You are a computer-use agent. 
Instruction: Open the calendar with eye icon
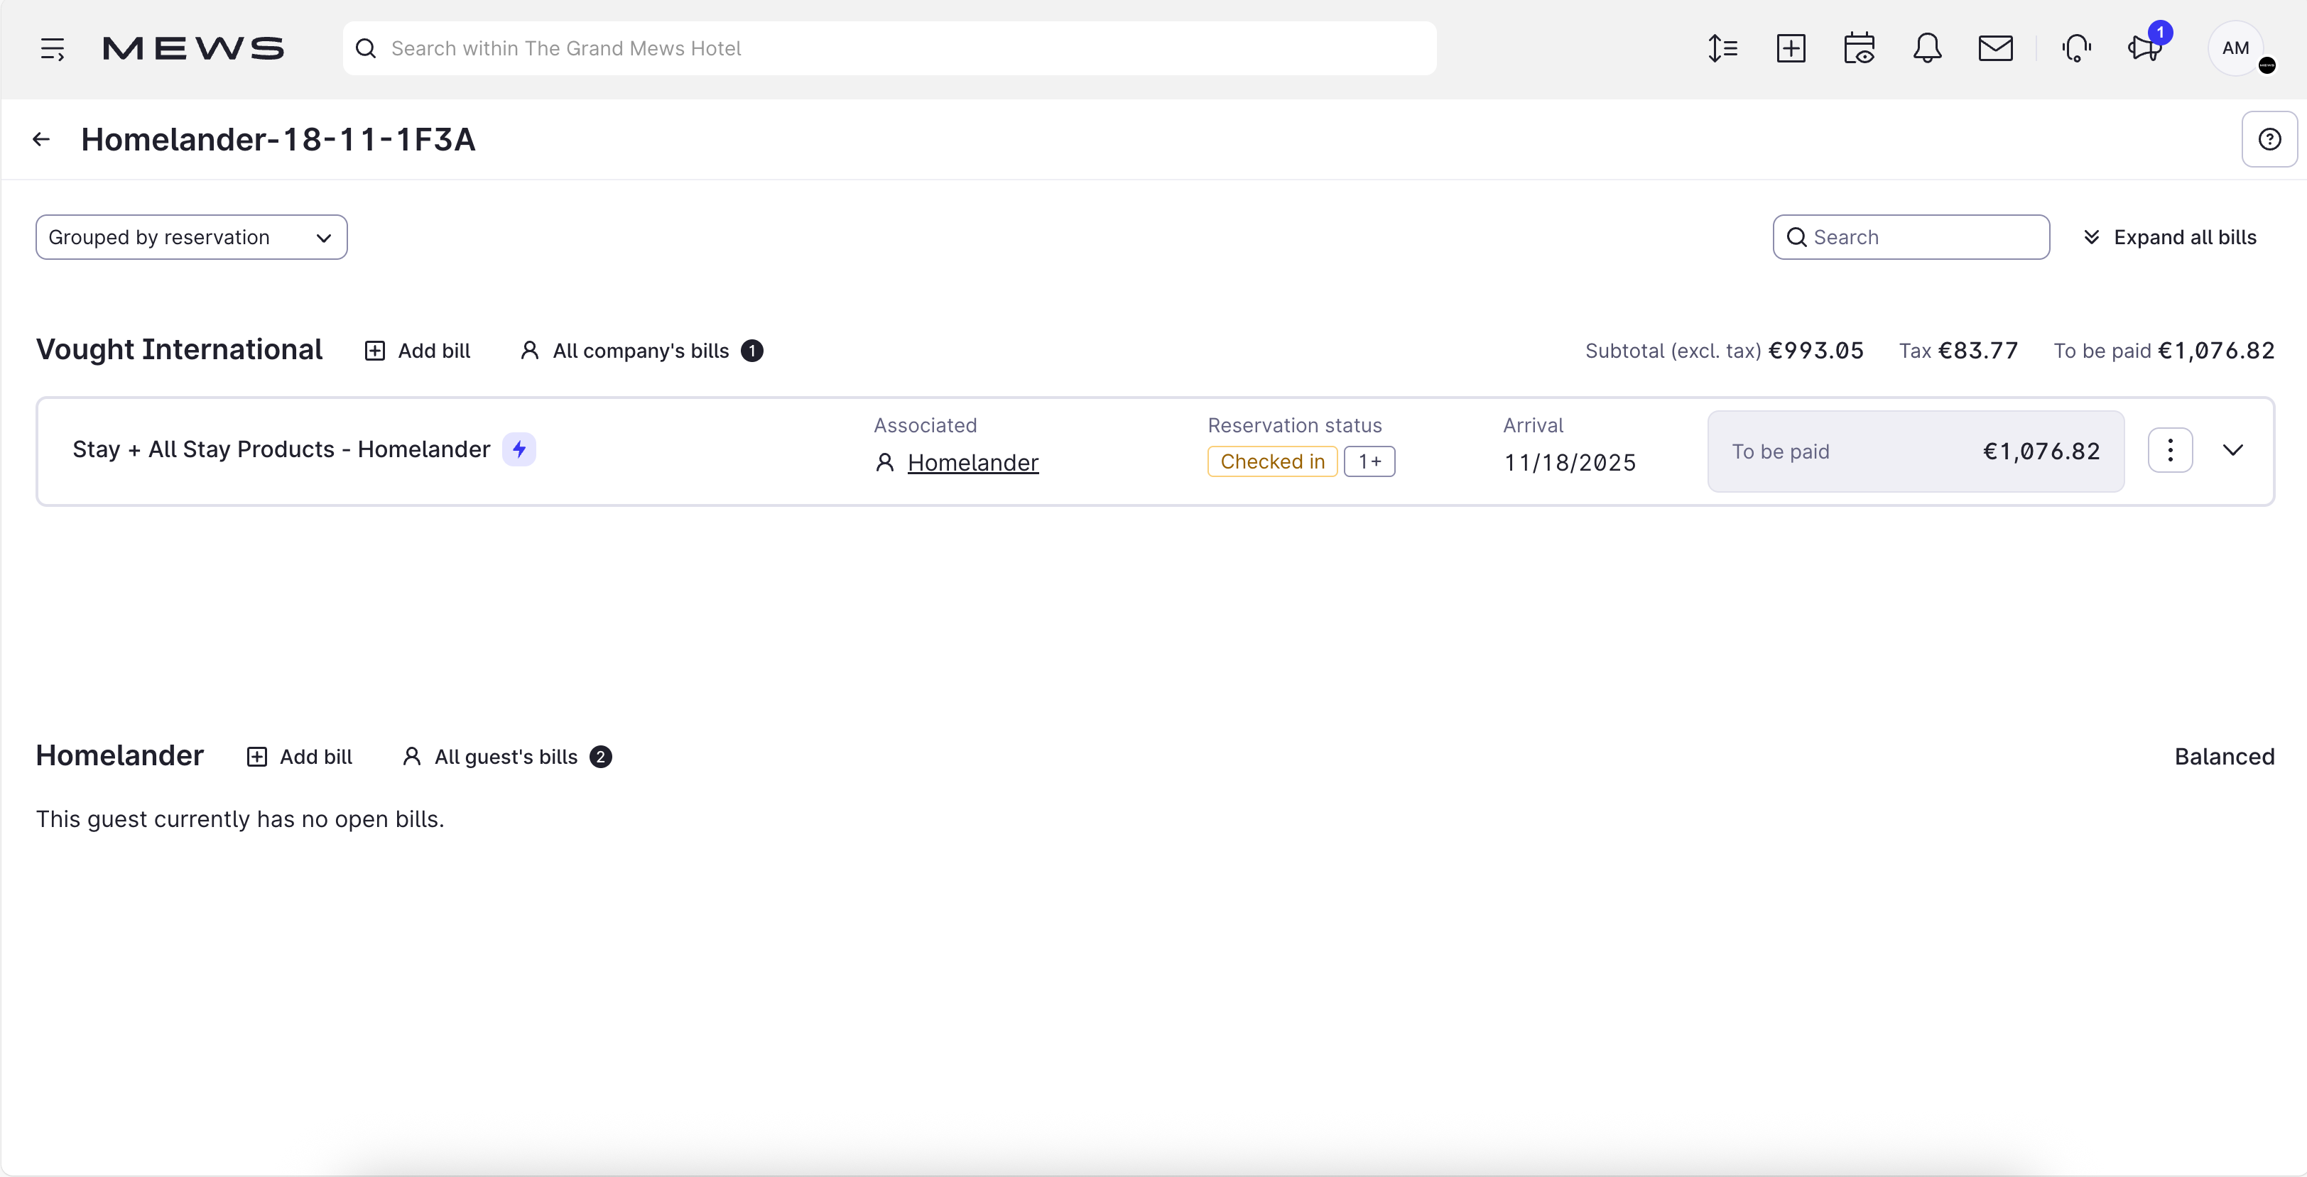click(x=1860, y=48)
